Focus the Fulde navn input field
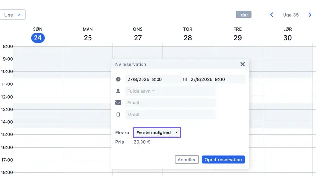This screenshot has width=319, height=182. 171,91
